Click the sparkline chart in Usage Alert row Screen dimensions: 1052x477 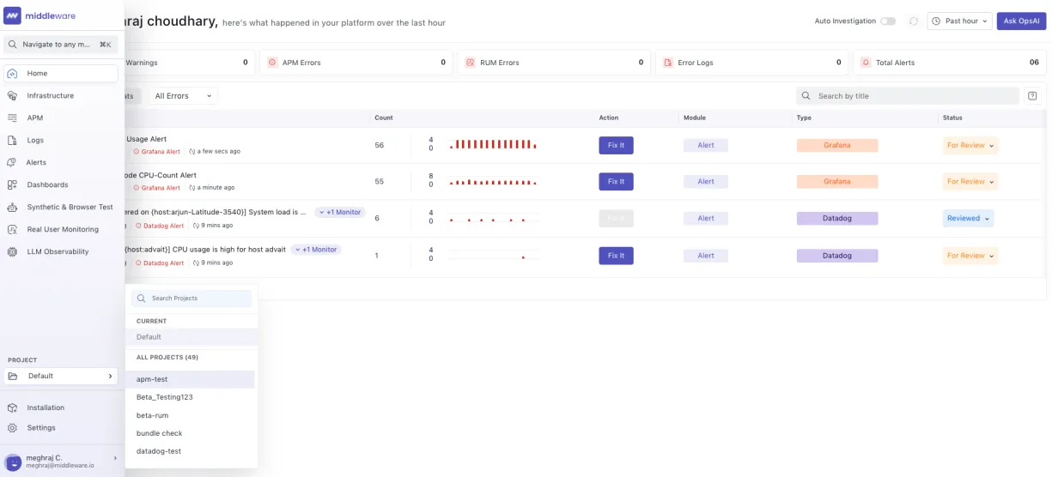pos(494,144)
